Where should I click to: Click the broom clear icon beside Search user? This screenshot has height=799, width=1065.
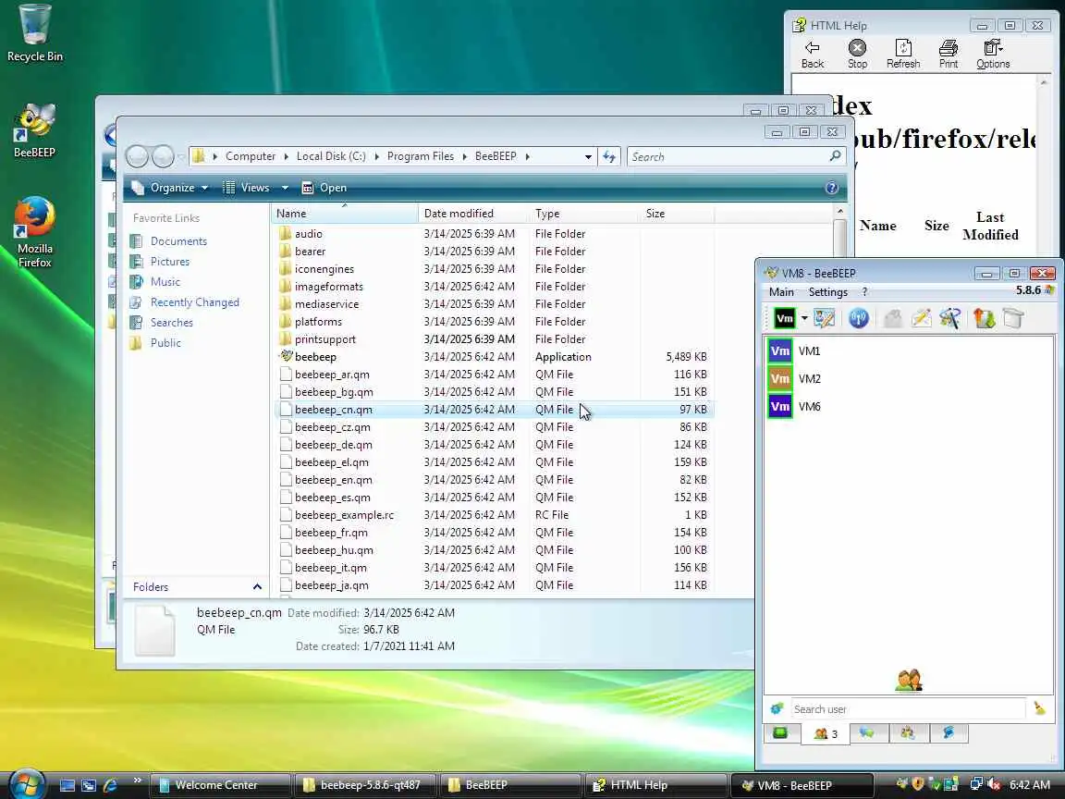[x=1039, y=708]
